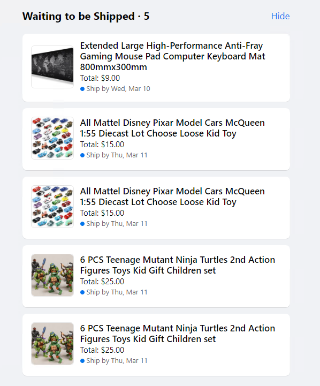The image size is (320, 386).
Task: Open Extended Large Gaming Mouse Pad order title
Action: click(x=172, y=56)
